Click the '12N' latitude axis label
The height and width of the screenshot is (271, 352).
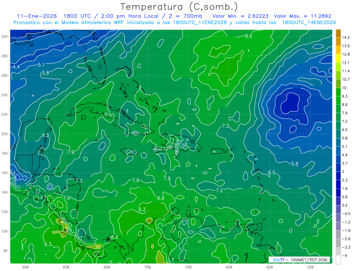5,212
